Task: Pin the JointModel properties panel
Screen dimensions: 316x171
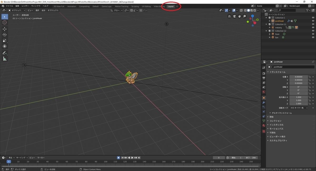Action: (313, 62)
